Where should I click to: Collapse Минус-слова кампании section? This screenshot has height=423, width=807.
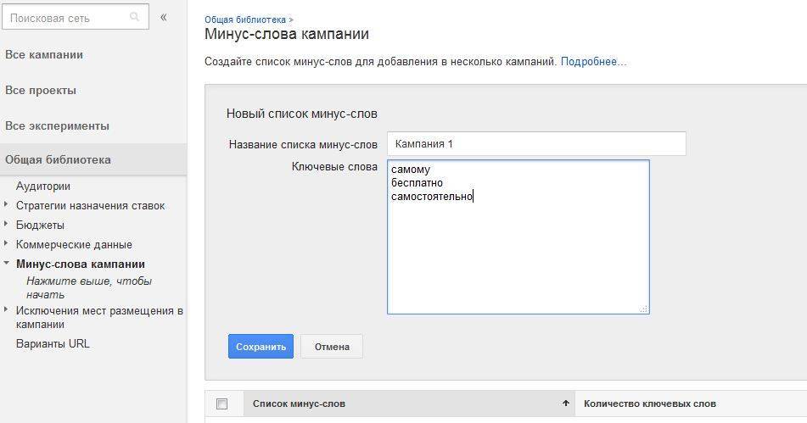pos(7,264)
